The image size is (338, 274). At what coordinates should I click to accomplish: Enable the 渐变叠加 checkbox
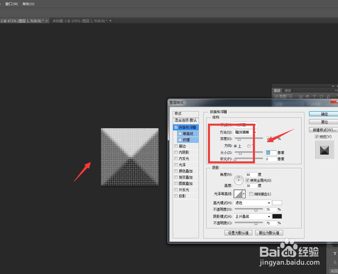[x=176, y=177]
